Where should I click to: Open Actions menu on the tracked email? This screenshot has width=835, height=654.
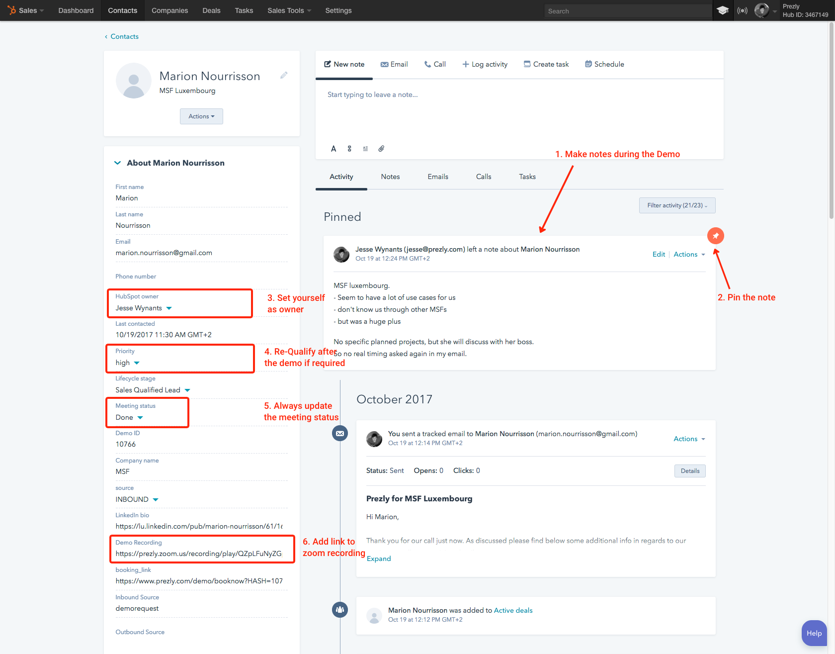coord(689,439)
